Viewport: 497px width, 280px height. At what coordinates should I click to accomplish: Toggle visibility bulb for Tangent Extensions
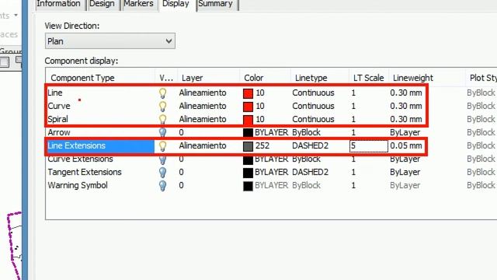pos(162,173)
